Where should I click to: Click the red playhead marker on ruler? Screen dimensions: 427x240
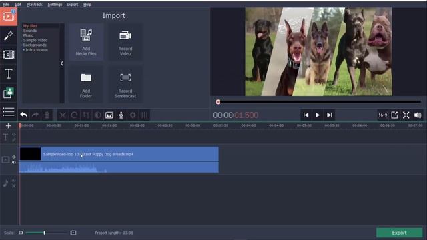coord(20,125)
